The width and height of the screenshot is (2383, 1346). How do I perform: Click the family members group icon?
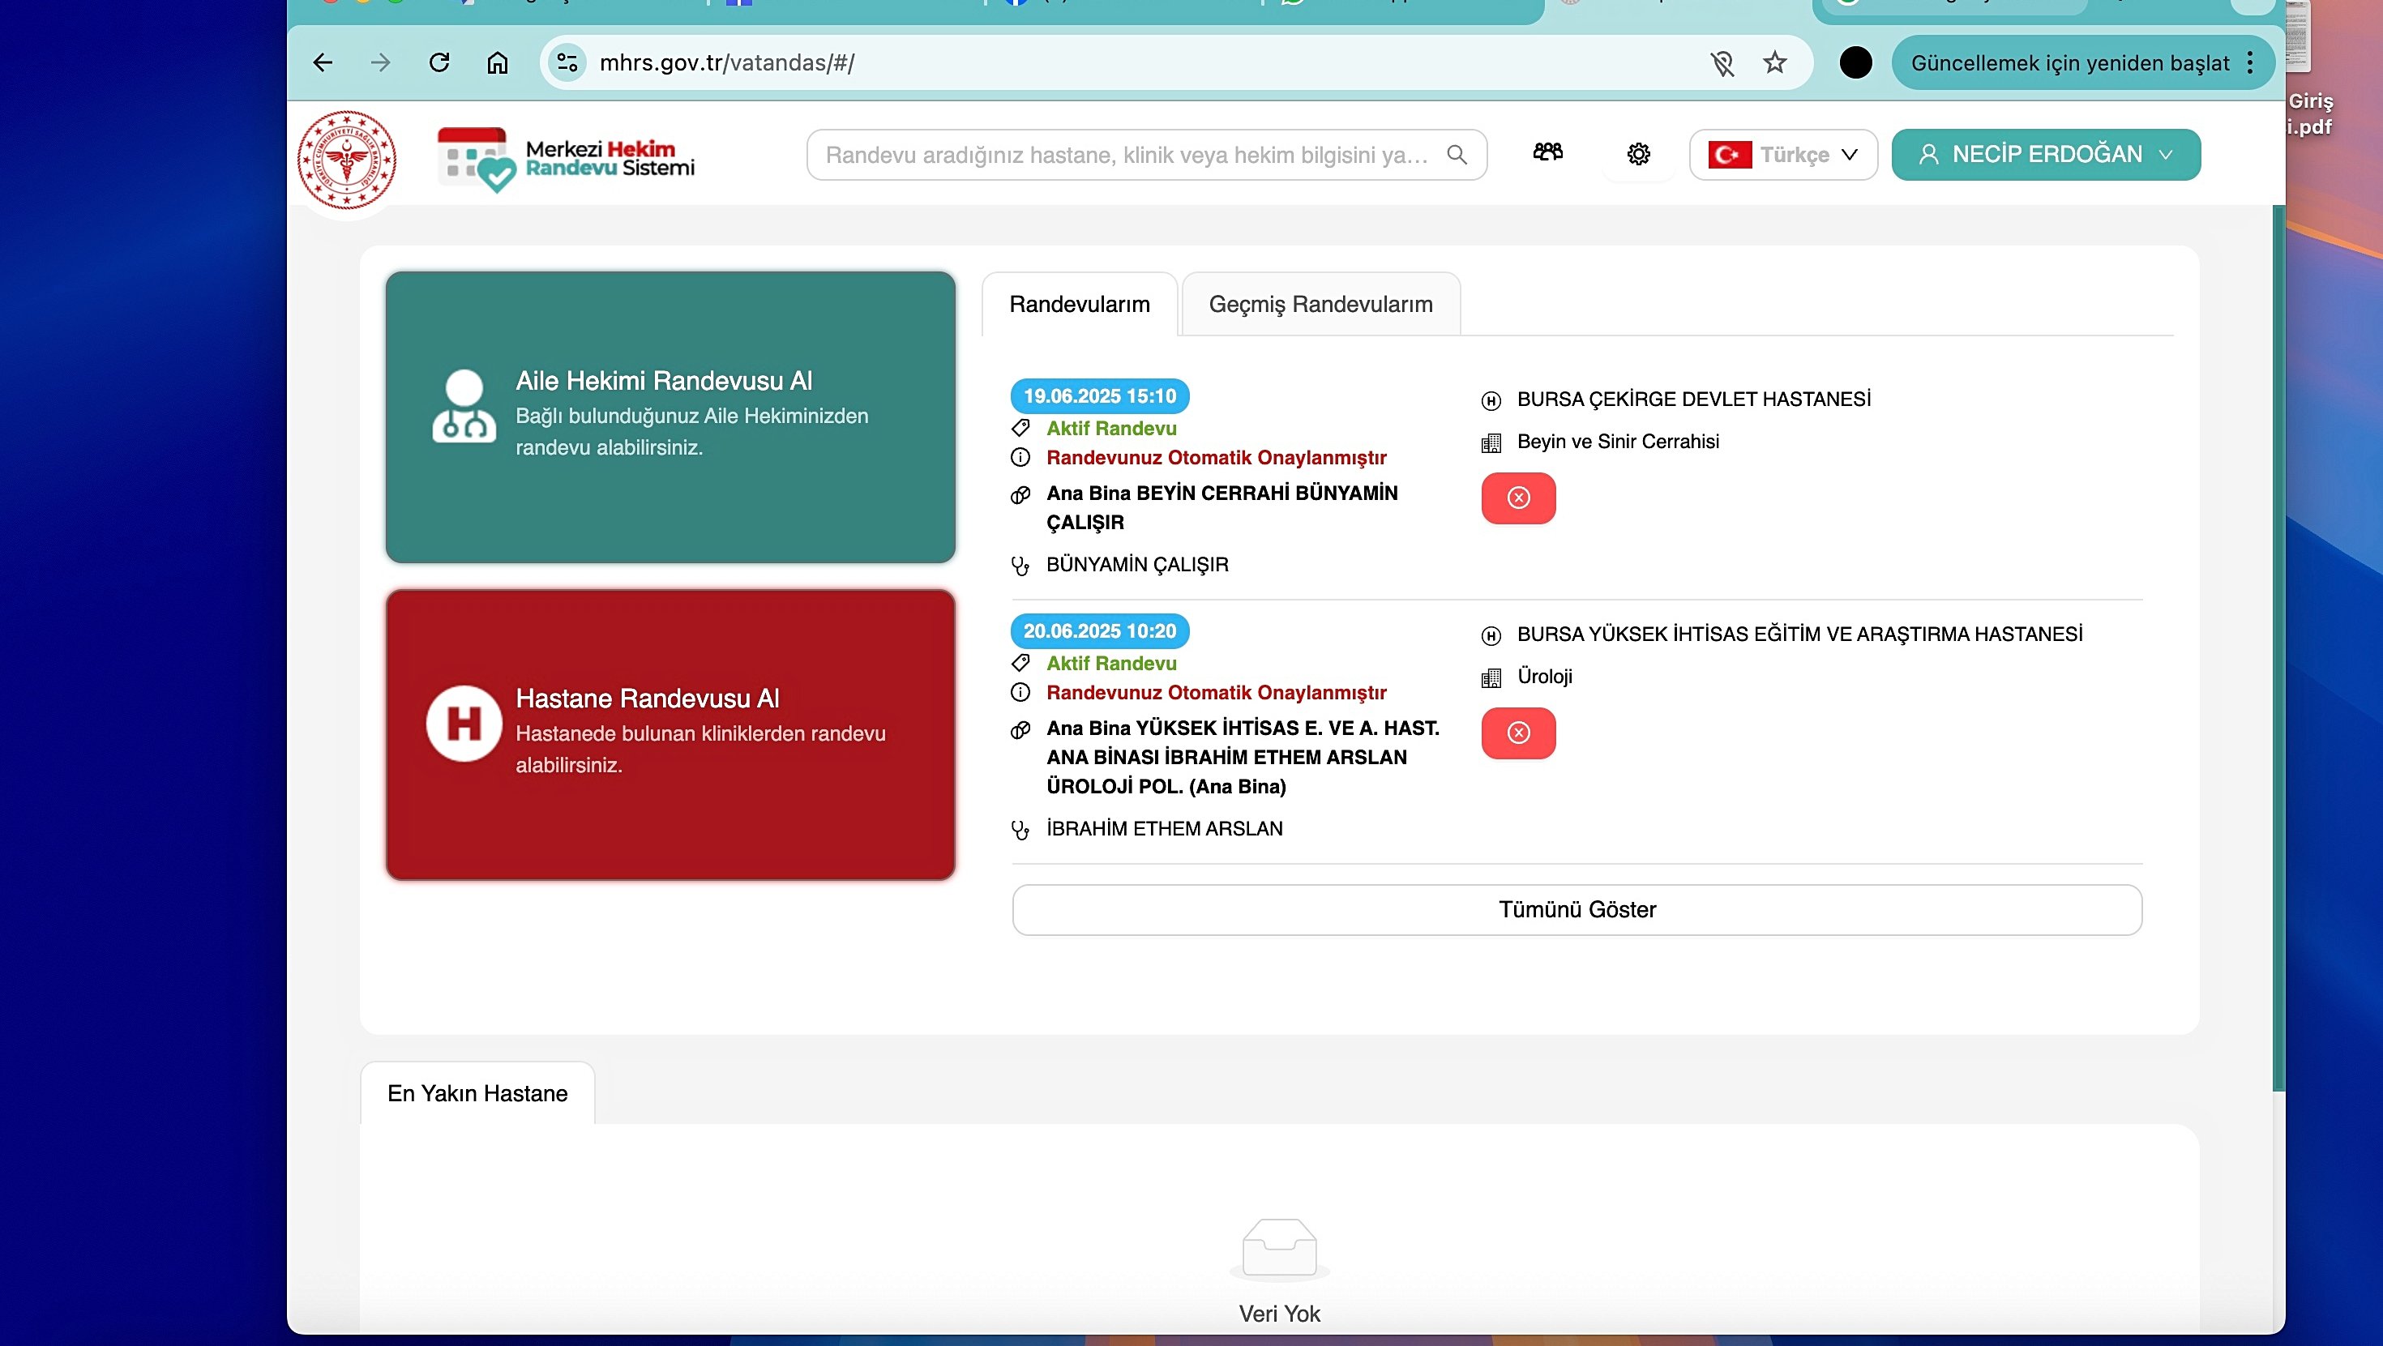click(1547, 152)
